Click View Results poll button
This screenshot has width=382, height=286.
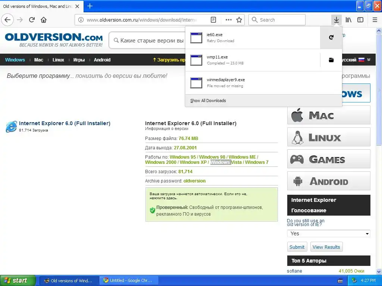(x=326, y=247)
